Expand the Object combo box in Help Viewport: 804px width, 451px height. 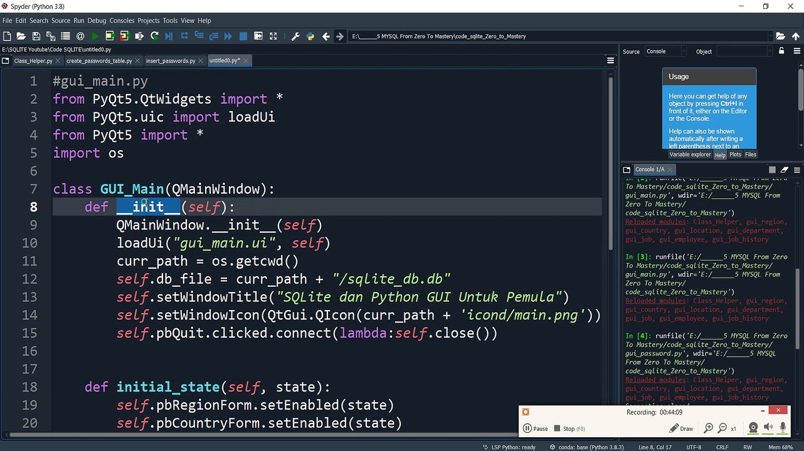tap(744, 51)
